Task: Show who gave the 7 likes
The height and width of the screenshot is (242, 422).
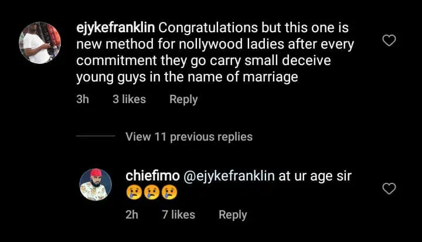Action: click(178, 214)
